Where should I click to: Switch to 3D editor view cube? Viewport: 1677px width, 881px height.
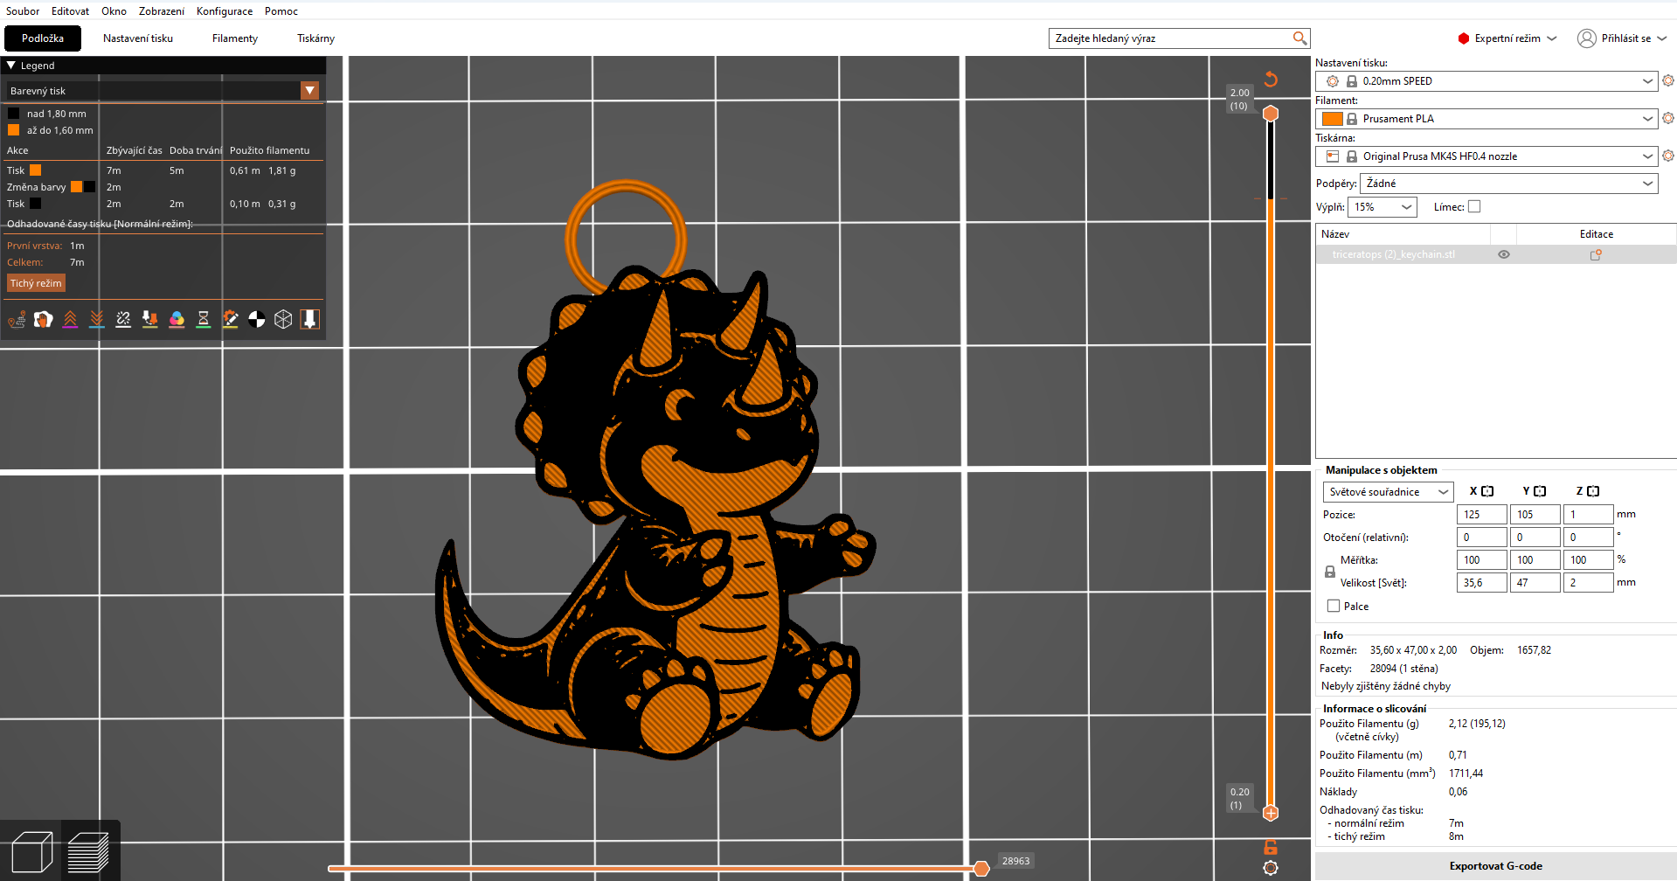pos(32,851)
